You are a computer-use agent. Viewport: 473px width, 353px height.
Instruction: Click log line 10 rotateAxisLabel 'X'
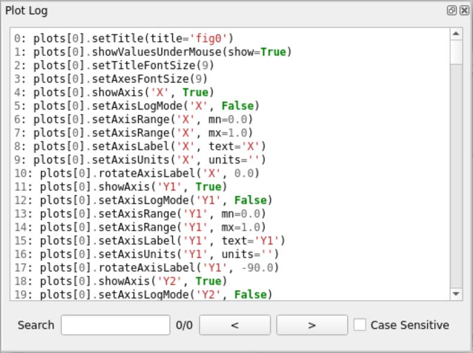coord(136,173)
